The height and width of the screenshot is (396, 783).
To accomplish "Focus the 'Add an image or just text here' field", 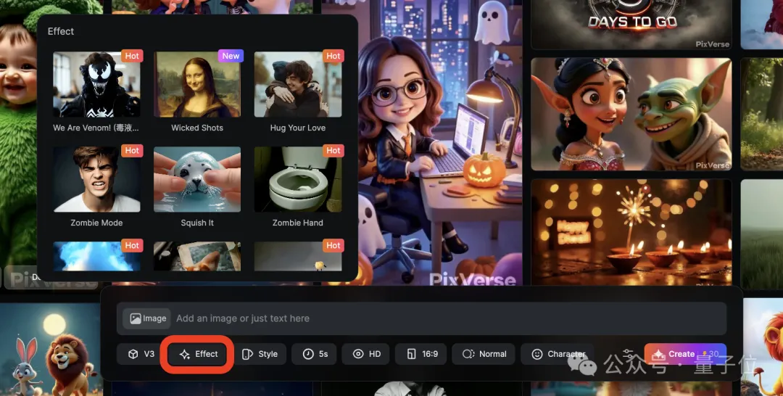I will point(421,318).
